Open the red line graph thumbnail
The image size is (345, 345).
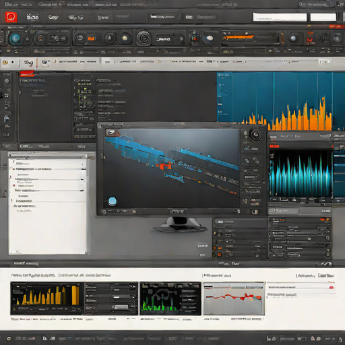click(234, 299)
